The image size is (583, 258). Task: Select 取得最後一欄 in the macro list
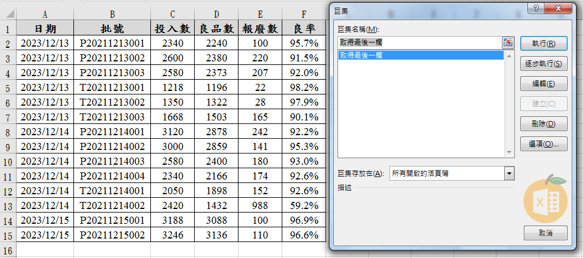(421, 55)
